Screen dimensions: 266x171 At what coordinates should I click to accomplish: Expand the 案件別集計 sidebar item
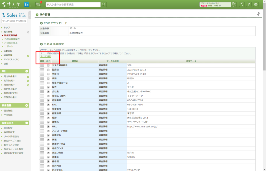[x=28, y=81]
